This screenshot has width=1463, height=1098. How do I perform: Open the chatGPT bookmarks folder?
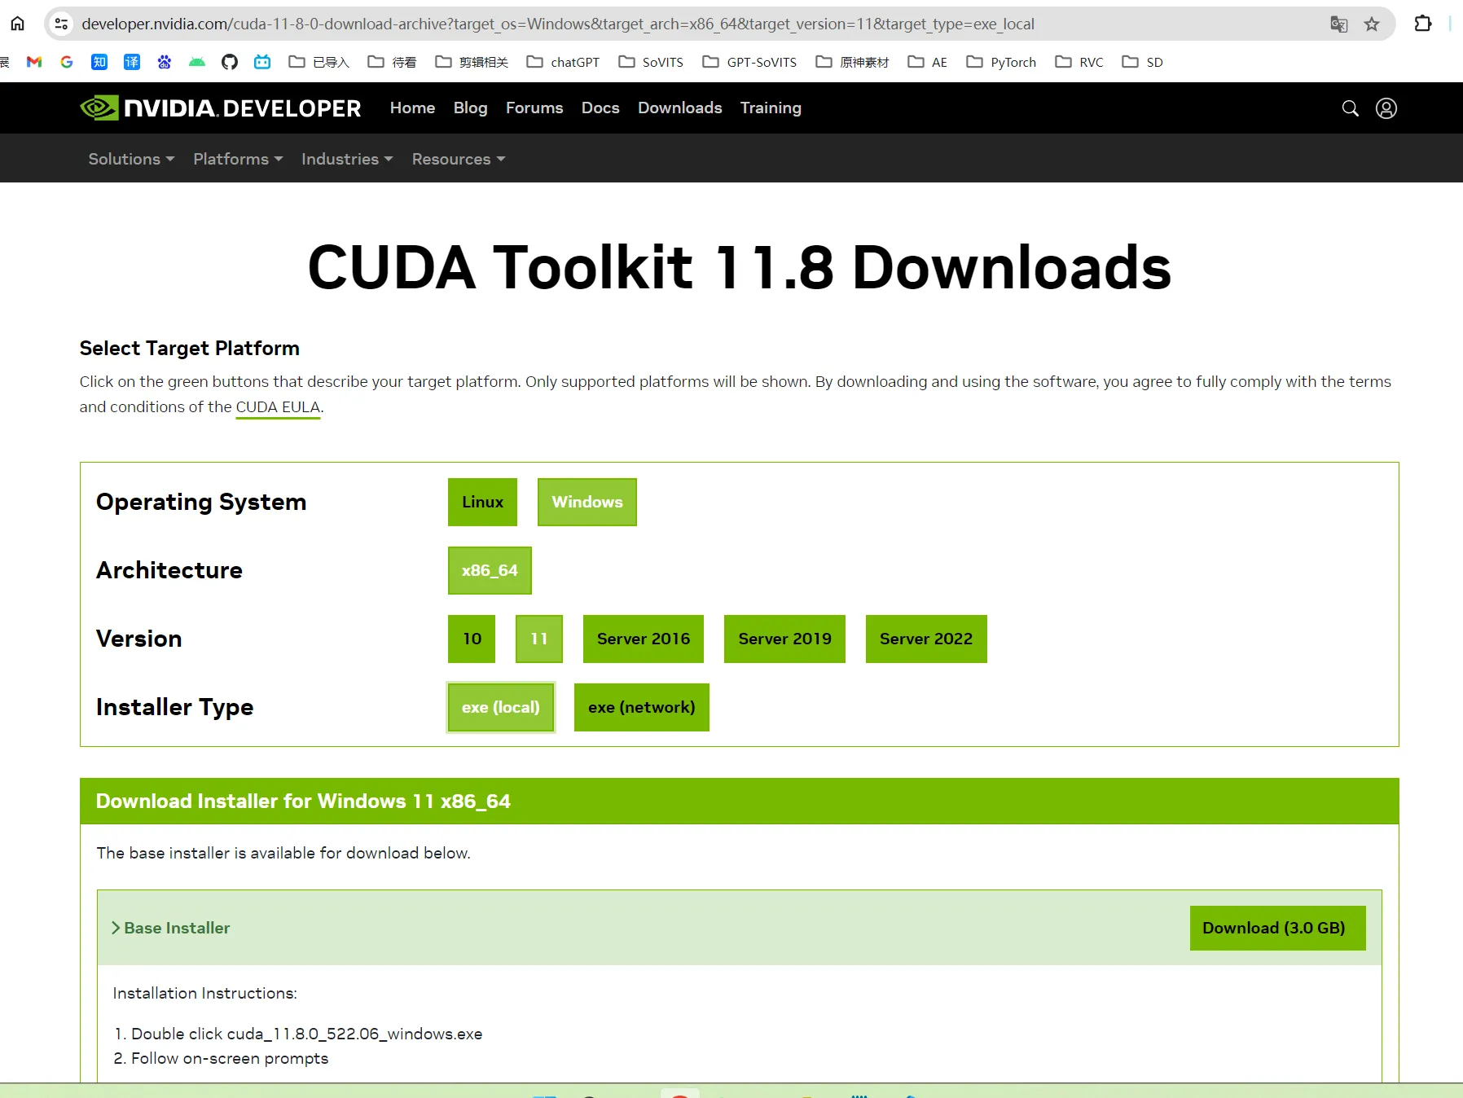tap(563, 62)
